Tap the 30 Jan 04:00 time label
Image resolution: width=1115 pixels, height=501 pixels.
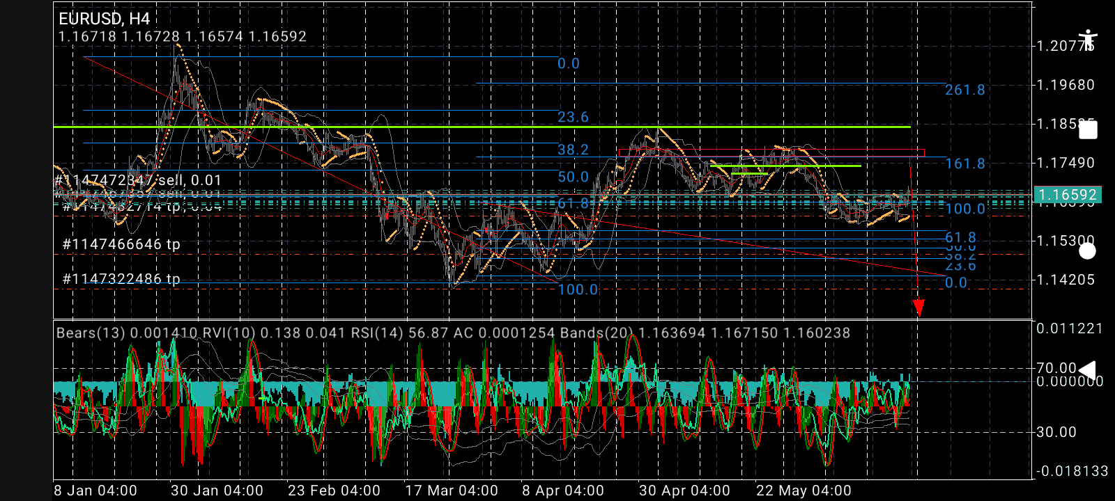[217, 491]
